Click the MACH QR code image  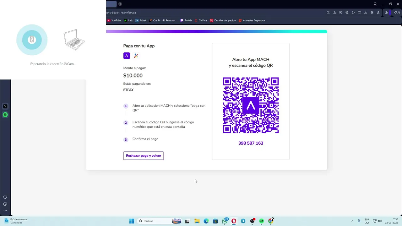251,105
